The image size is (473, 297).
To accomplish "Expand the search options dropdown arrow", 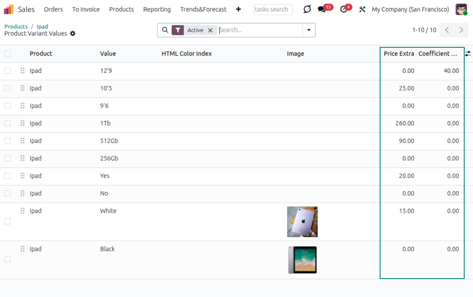I will tap(309, 30).
